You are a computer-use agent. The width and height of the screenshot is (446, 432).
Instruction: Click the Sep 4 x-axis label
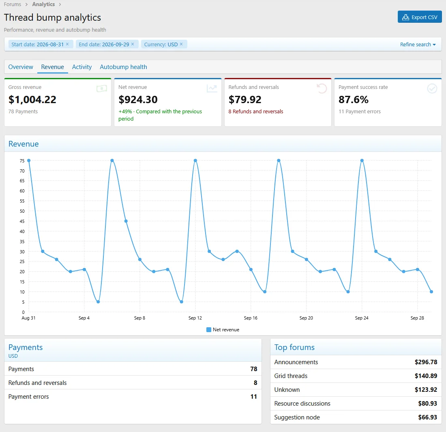pos(84,318)
